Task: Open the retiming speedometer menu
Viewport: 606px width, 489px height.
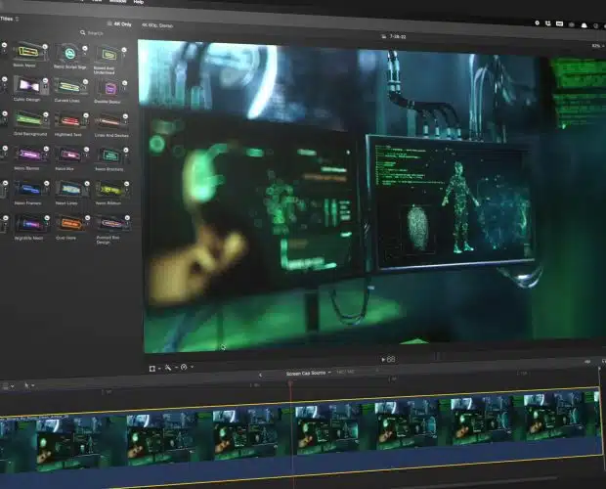Action: 184,367
